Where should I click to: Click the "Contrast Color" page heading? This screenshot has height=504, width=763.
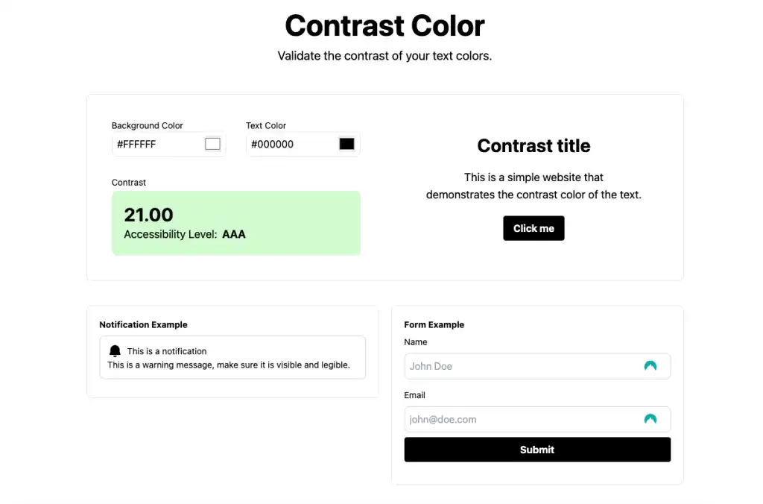click(x=384, y=26)
